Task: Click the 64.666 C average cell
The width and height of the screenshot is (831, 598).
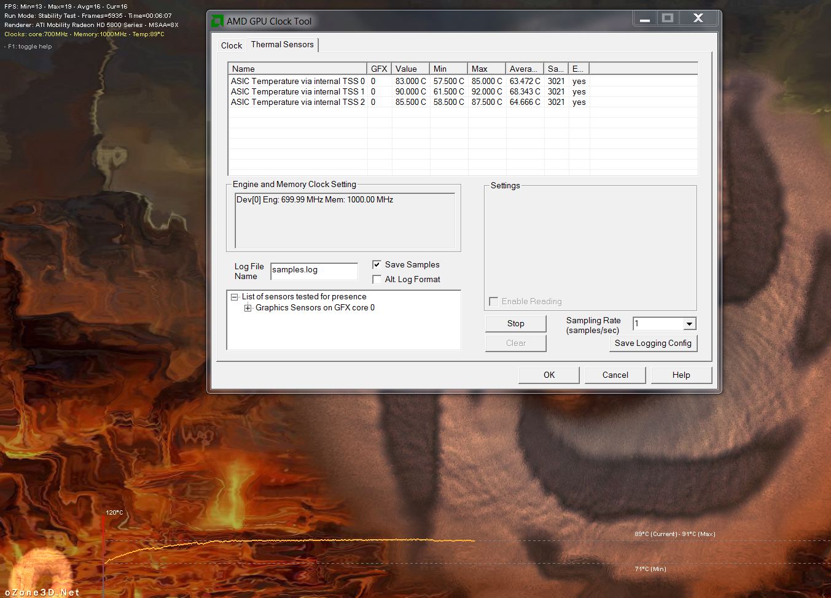Action: coord(525,102)
